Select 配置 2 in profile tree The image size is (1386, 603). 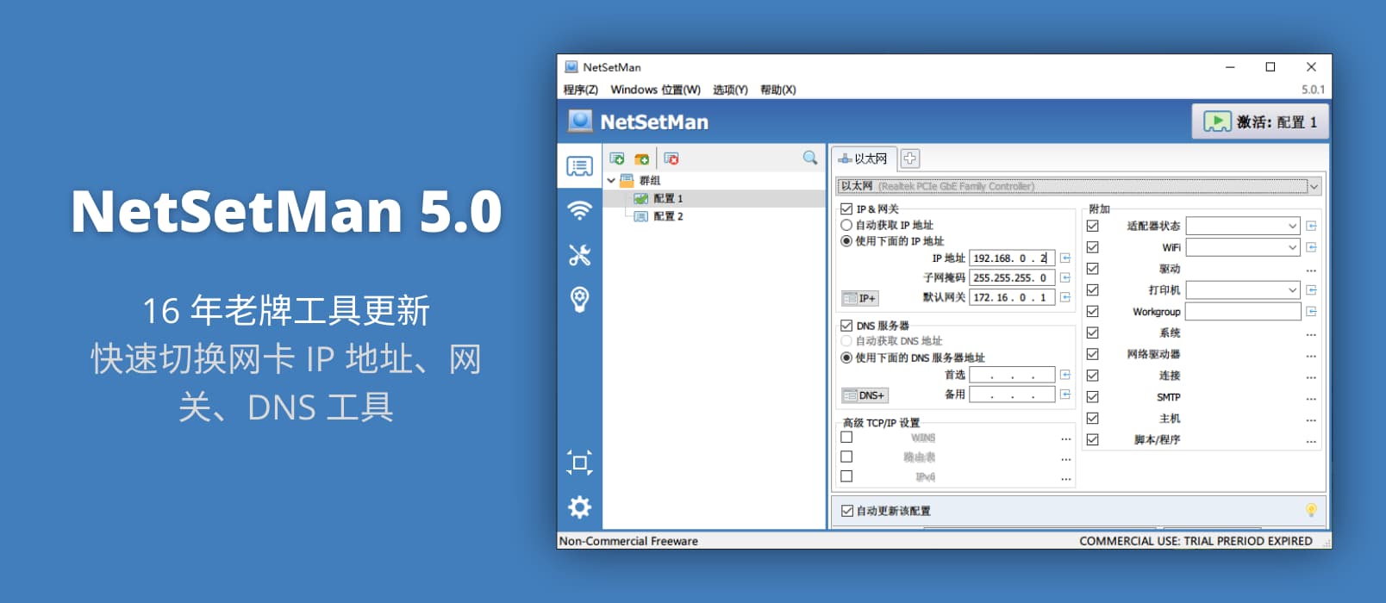click(668, 216)
